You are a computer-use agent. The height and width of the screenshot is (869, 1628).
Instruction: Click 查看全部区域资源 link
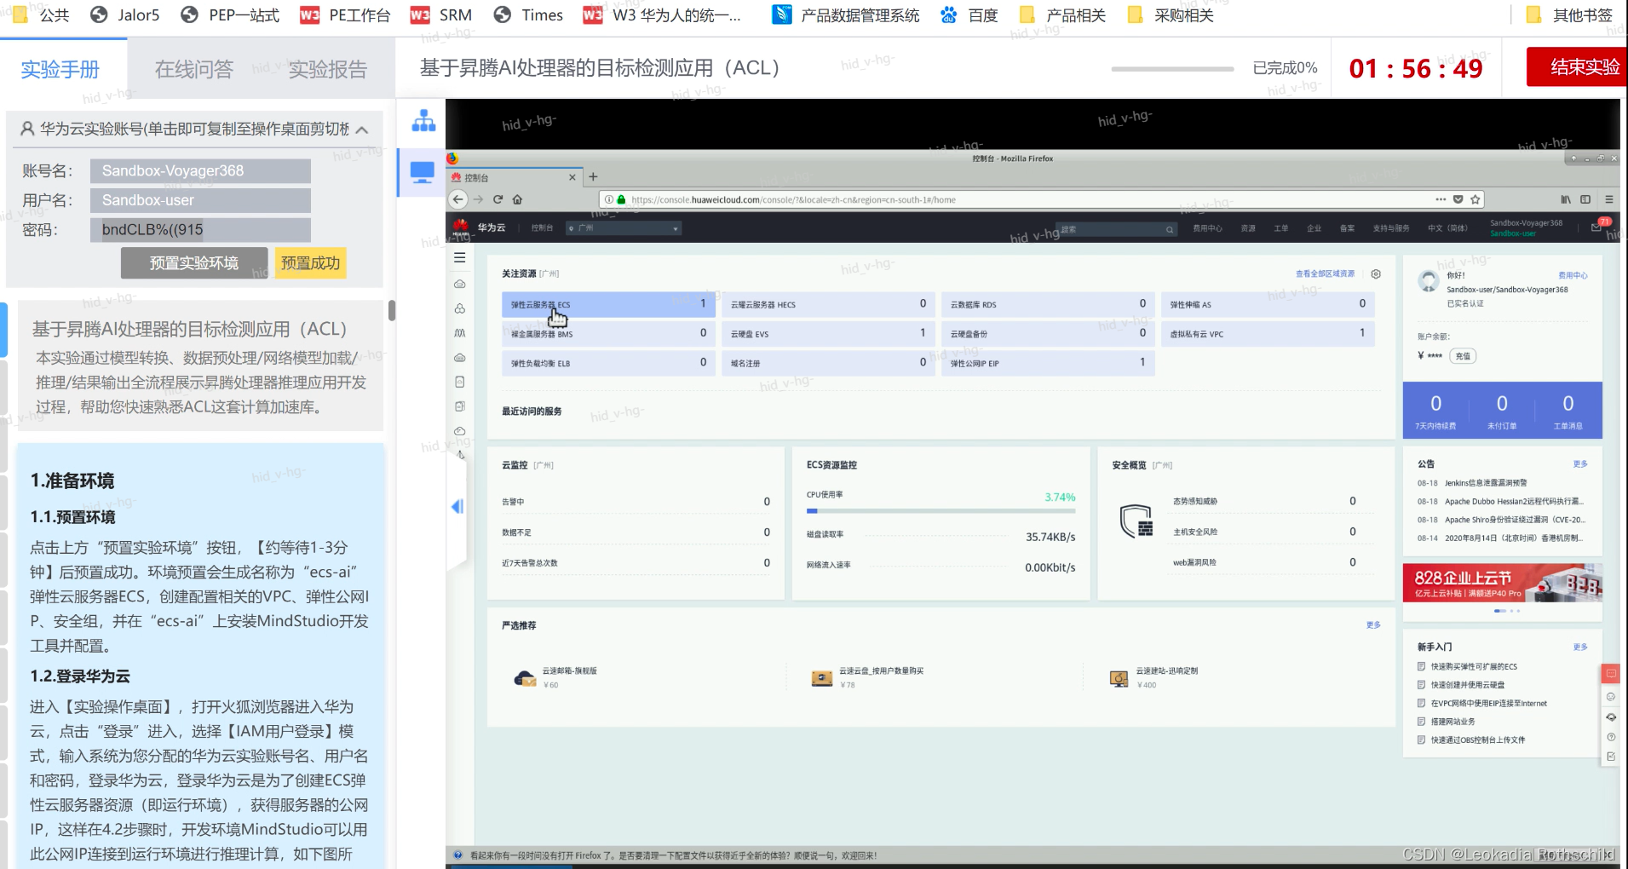coord(1325,273)
